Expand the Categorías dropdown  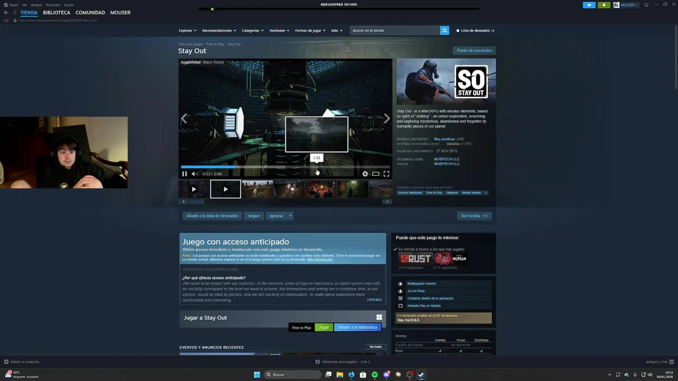click(x=253, y=30)
